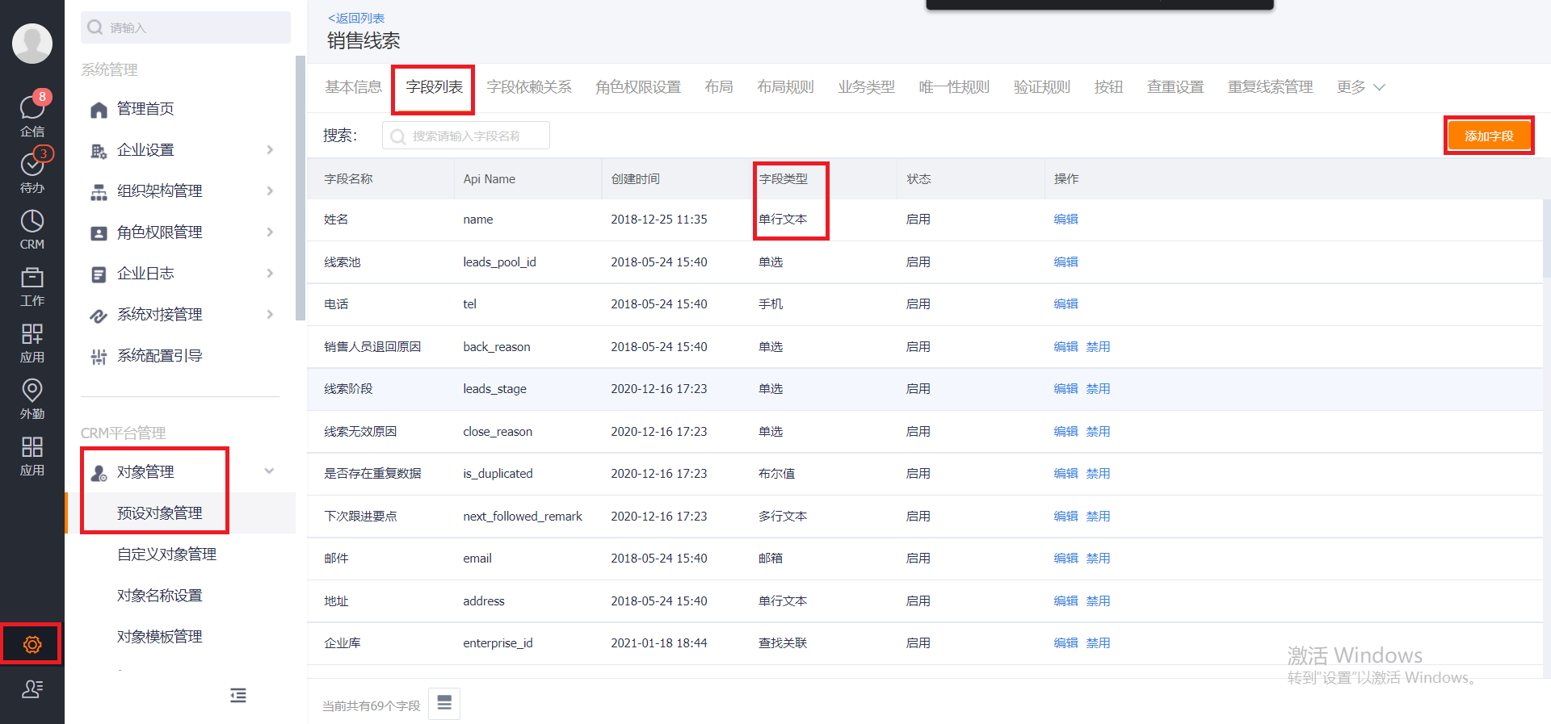Click the orange settings gear icon
The width and height of the screenshot is (1551, 724).
[32, 644]
